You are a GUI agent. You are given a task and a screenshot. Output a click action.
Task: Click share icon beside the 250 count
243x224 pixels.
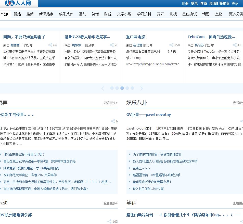click(171, 45)
